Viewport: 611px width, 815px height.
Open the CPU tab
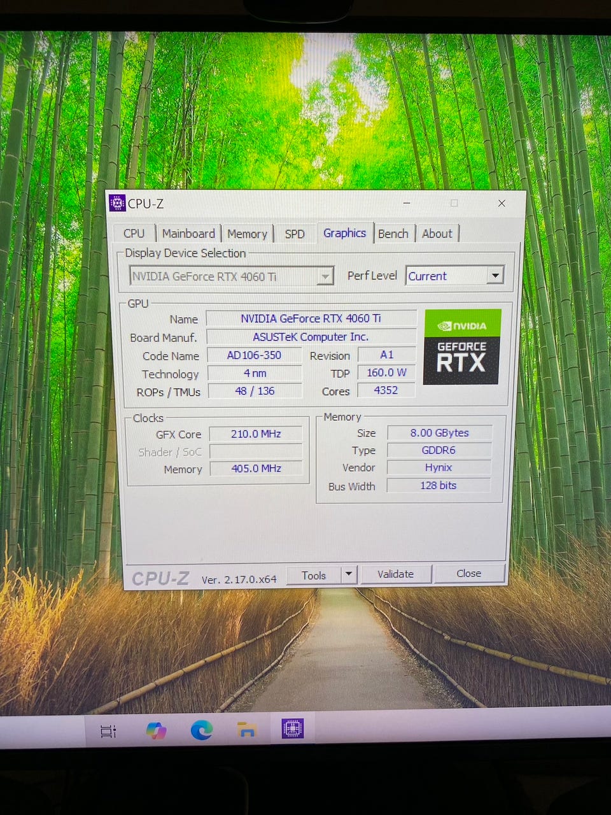(134, 234)
